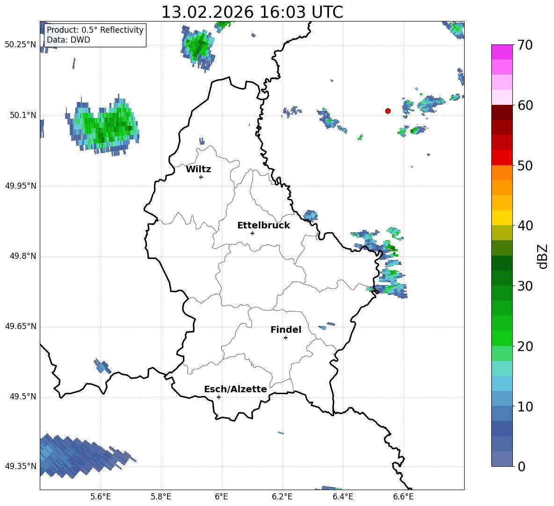Click the 49.95°N latitude label

click(x=21, y=186)
